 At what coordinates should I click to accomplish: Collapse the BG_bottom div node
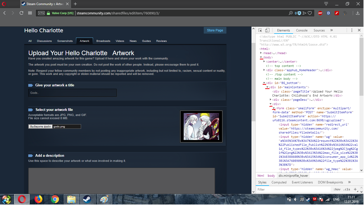click(x=264, y=83)
